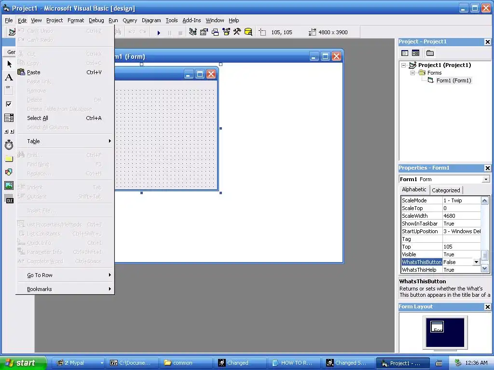This screenshot has width=494, height=370.
Task: Collapse the Project1 (Project1) tree node
Action: click(404, 66)
